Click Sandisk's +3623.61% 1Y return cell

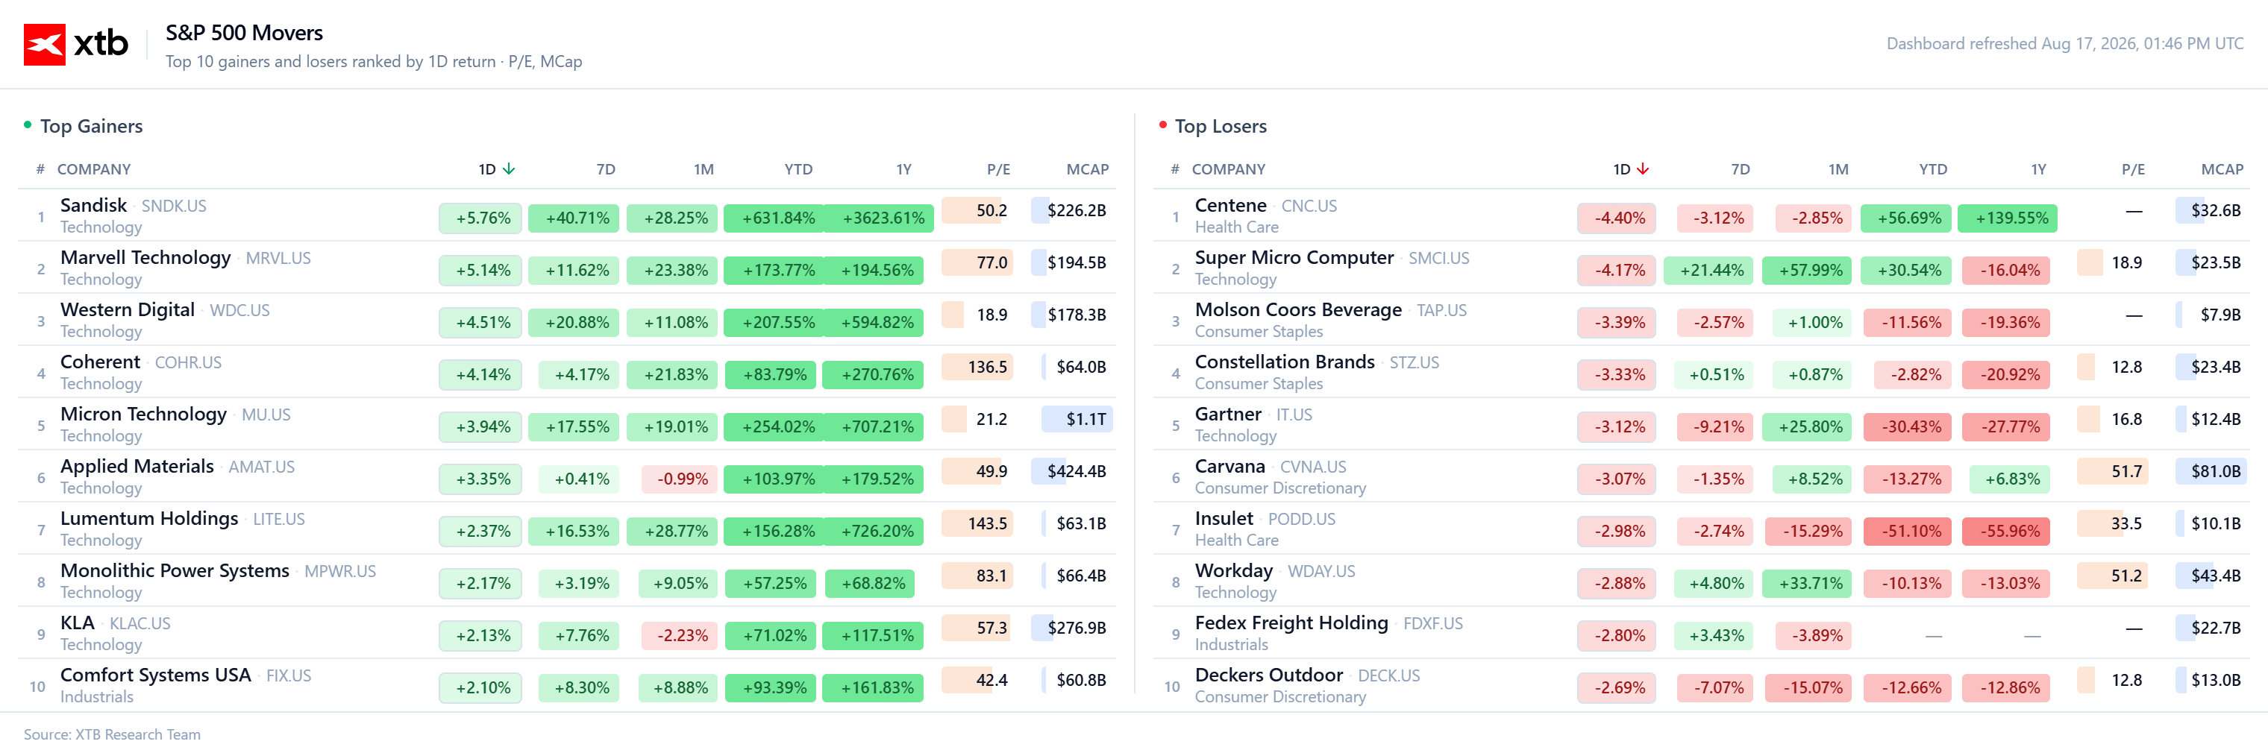883,218
